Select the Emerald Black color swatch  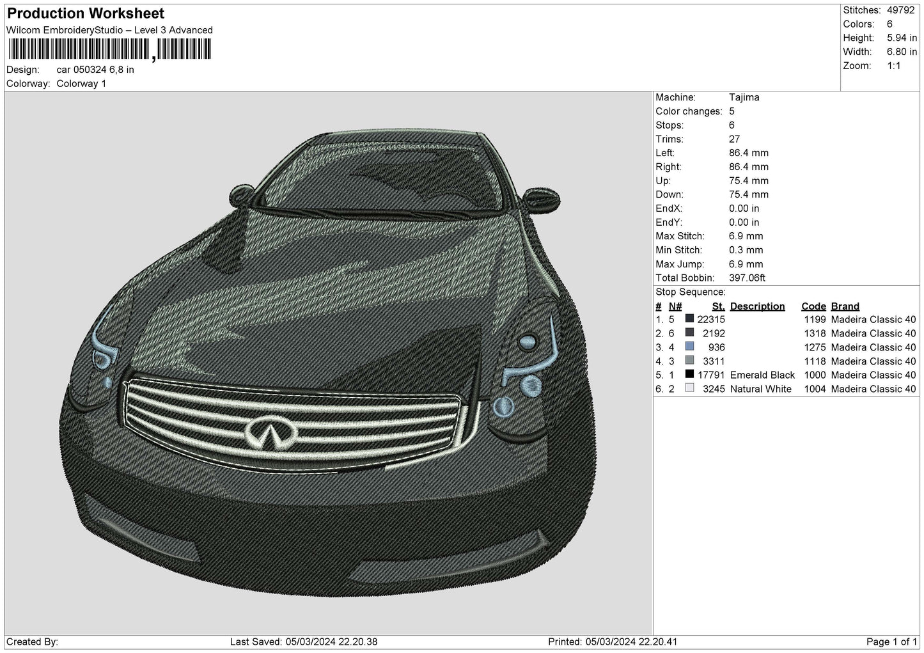[x=689, y=375]
